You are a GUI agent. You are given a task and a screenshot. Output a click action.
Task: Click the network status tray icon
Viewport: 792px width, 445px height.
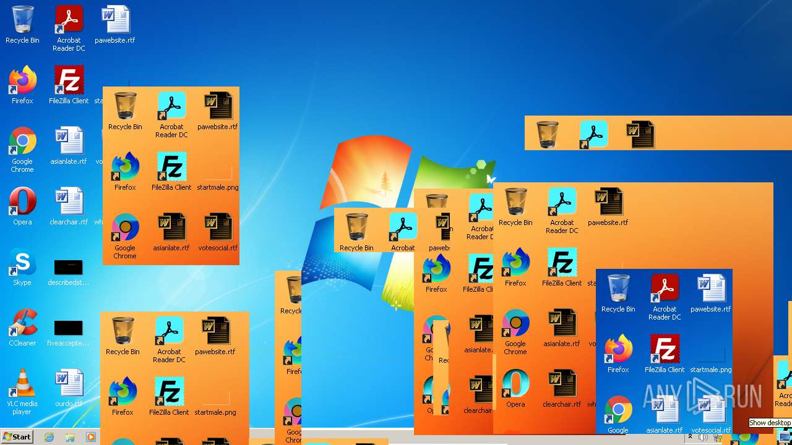point(719,438)
